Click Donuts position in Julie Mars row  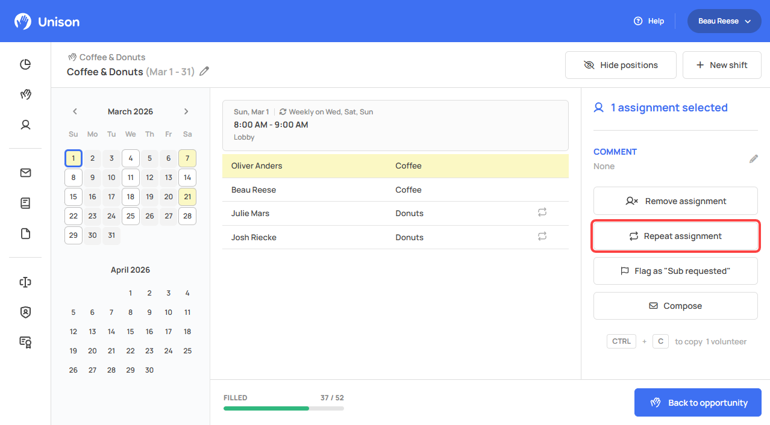pos(410,213)
